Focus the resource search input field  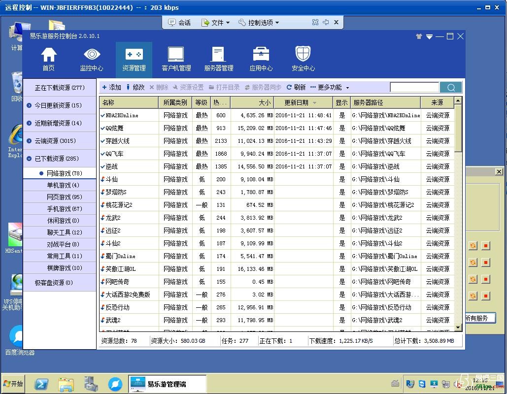(x=414, y=87)
